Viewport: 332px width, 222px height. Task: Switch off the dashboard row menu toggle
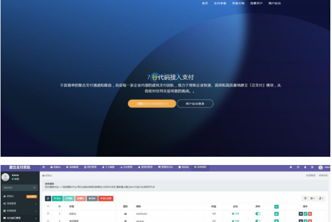click(x=258, y=214)
